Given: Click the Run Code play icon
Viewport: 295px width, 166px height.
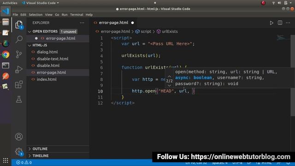Looking at the screenshot, I should click(x=271, y=23).
